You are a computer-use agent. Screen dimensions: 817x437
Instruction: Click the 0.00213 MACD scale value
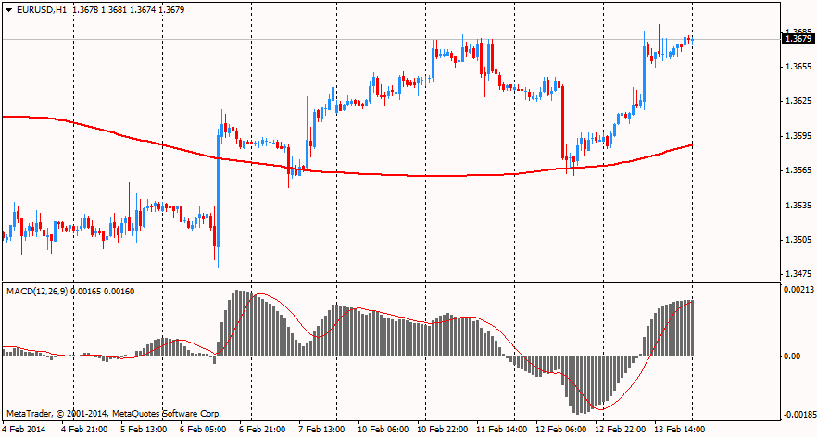pos(798,291)
